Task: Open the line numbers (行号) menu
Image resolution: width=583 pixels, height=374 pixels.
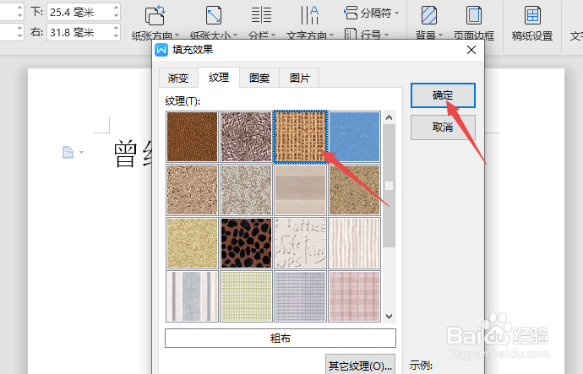Action: coord(367,34)
